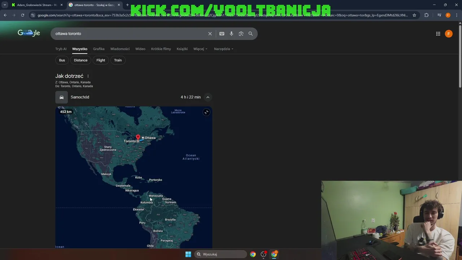Select the Train filter chip
Viewport: 462px width, 260px height.
[x=118, y=60]
